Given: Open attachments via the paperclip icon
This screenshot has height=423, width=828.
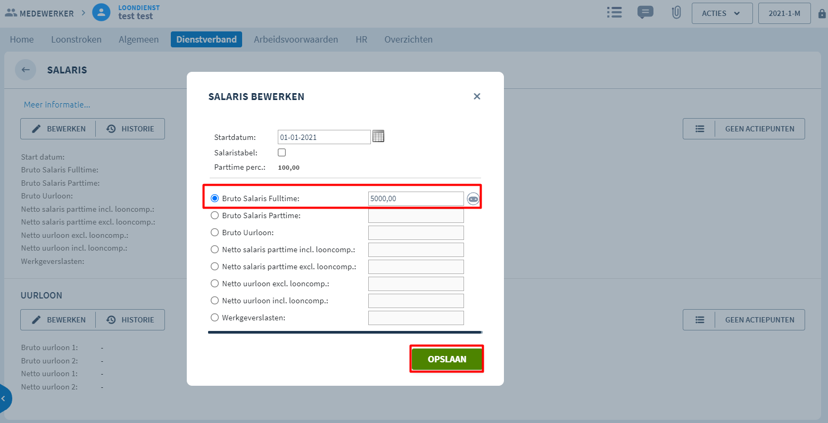Looking at the screenshot, I should 676,12.
